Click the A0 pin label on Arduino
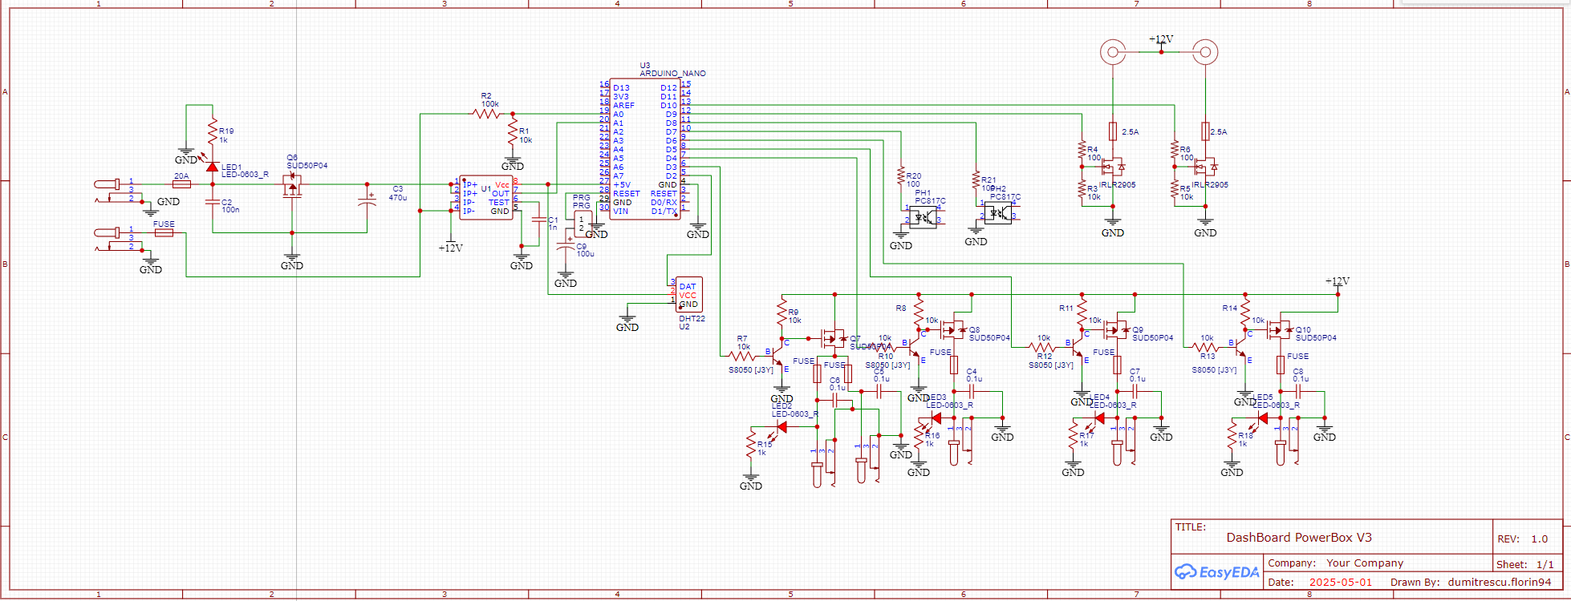Image resolution: width=1571 pixels, height=601 pixels. pyautogui.click(x=619, y=115)
